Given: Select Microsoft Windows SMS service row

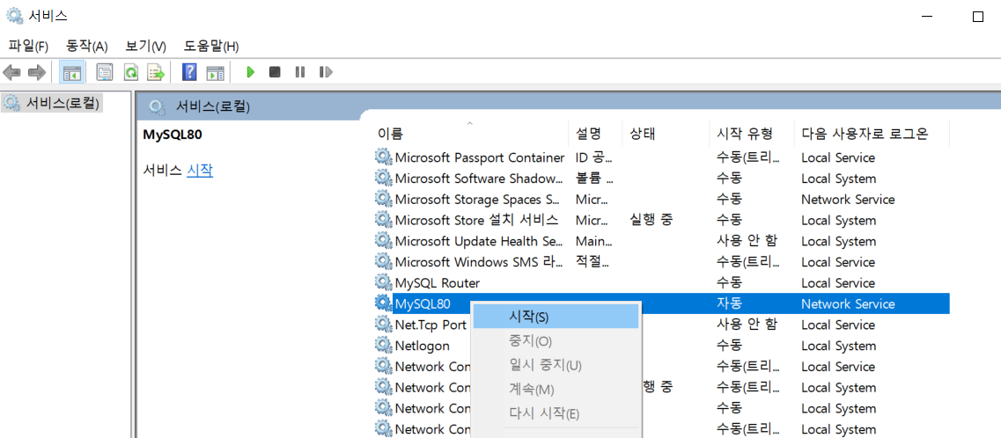Looking at the screenshot, I should pyautogui.click(x=661, y=262).
